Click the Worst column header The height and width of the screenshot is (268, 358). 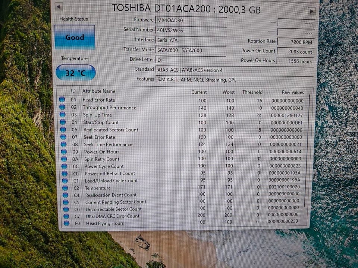click(x=229, y=92)
